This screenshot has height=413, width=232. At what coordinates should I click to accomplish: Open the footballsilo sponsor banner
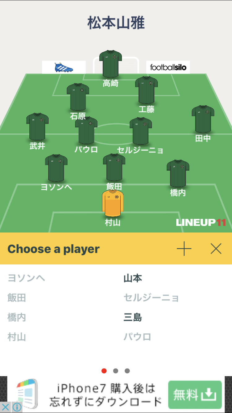pyautogui.click(x=168, y=67)
